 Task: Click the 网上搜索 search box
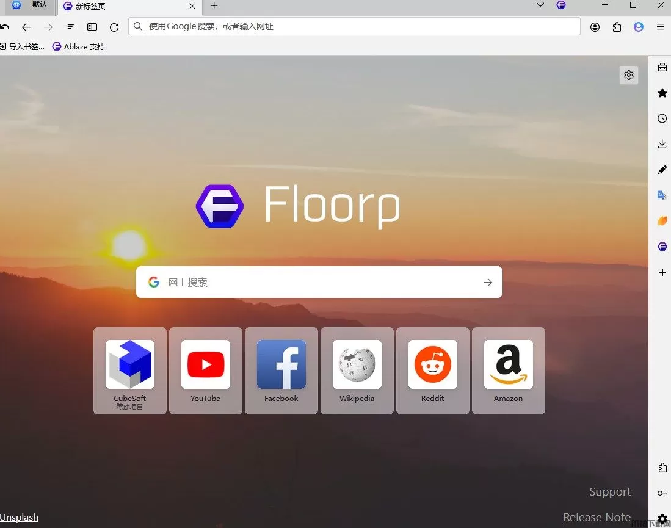[x=319, y=282]
